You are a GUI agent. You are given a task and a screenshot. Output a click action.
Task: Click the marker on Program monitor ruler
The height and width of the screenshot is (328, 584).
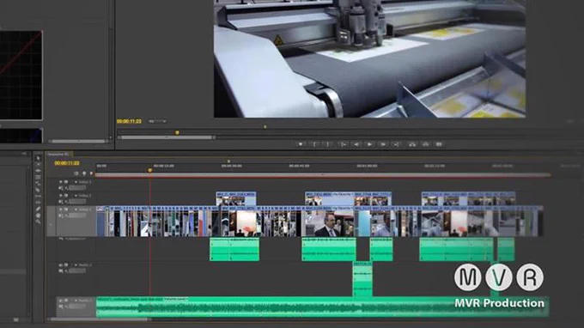[265, 127]
